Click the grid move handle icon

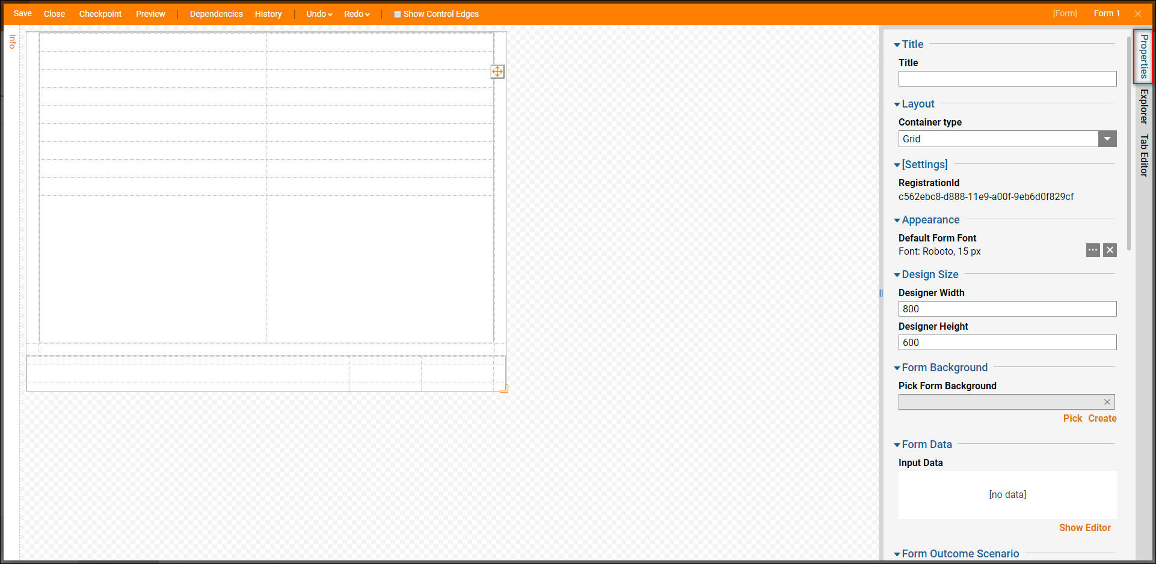(497, 71)
